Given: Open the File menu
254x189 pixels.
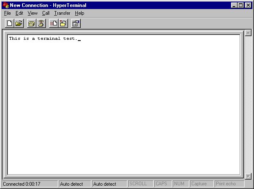Looking at the screenshot, I should (x=7, y=13).
